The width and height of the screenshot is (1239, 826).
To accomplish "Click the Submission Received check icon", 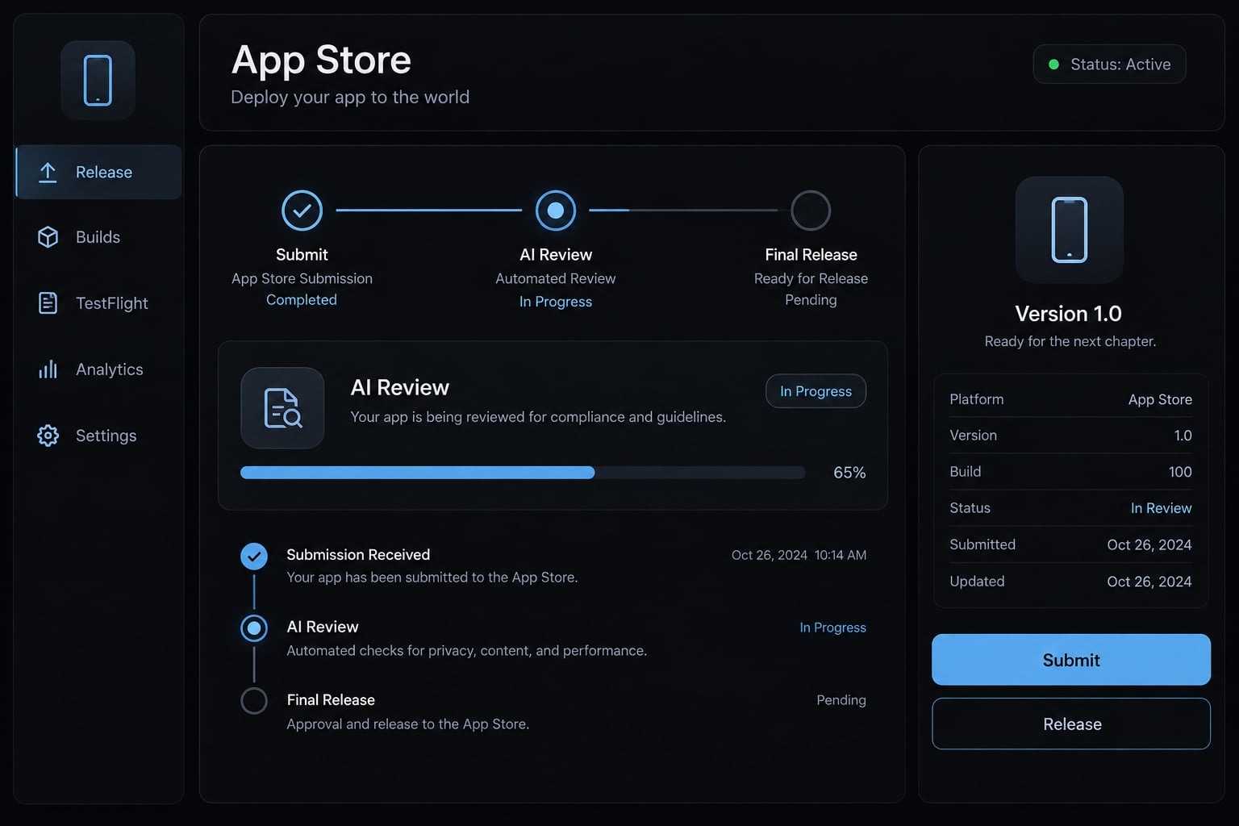I will [254, 556].
